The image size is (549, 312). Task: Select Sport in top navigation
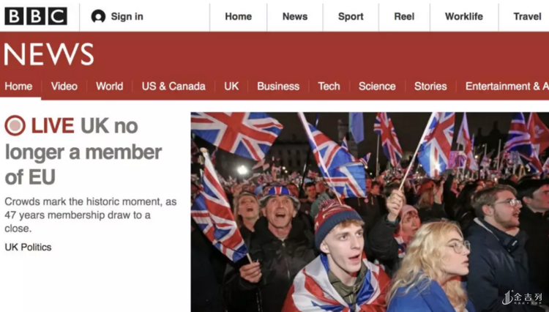pos(351,16)
